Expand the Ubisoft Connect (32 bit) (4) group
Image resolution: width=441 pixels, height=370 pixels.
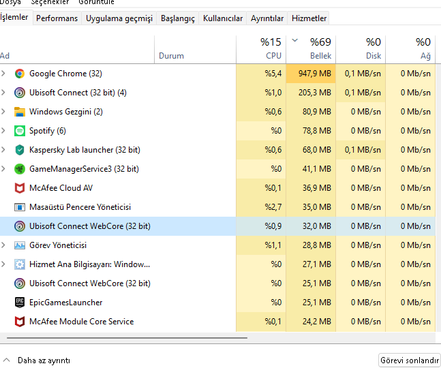(x=3, y=93)
